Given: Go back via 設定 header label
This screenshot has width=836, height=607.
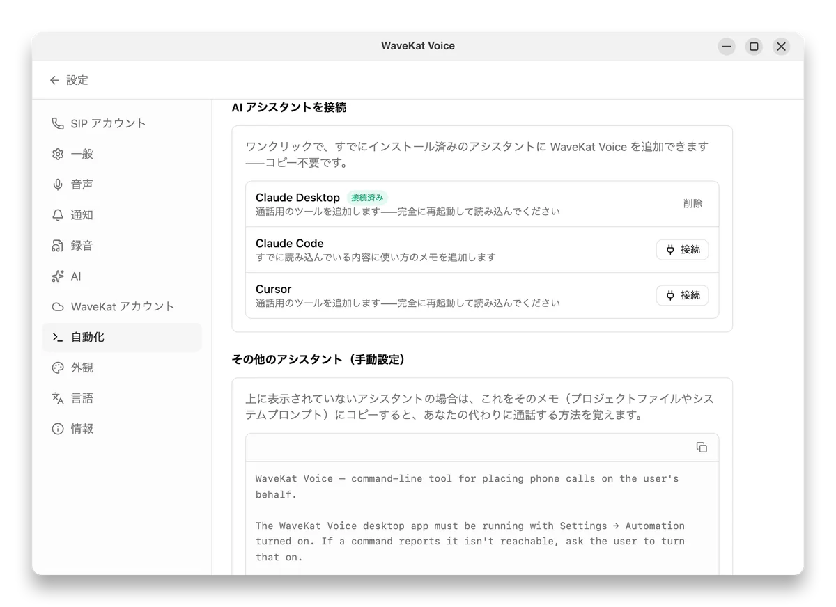Looking at the screenshot, I should coord(77,80).
